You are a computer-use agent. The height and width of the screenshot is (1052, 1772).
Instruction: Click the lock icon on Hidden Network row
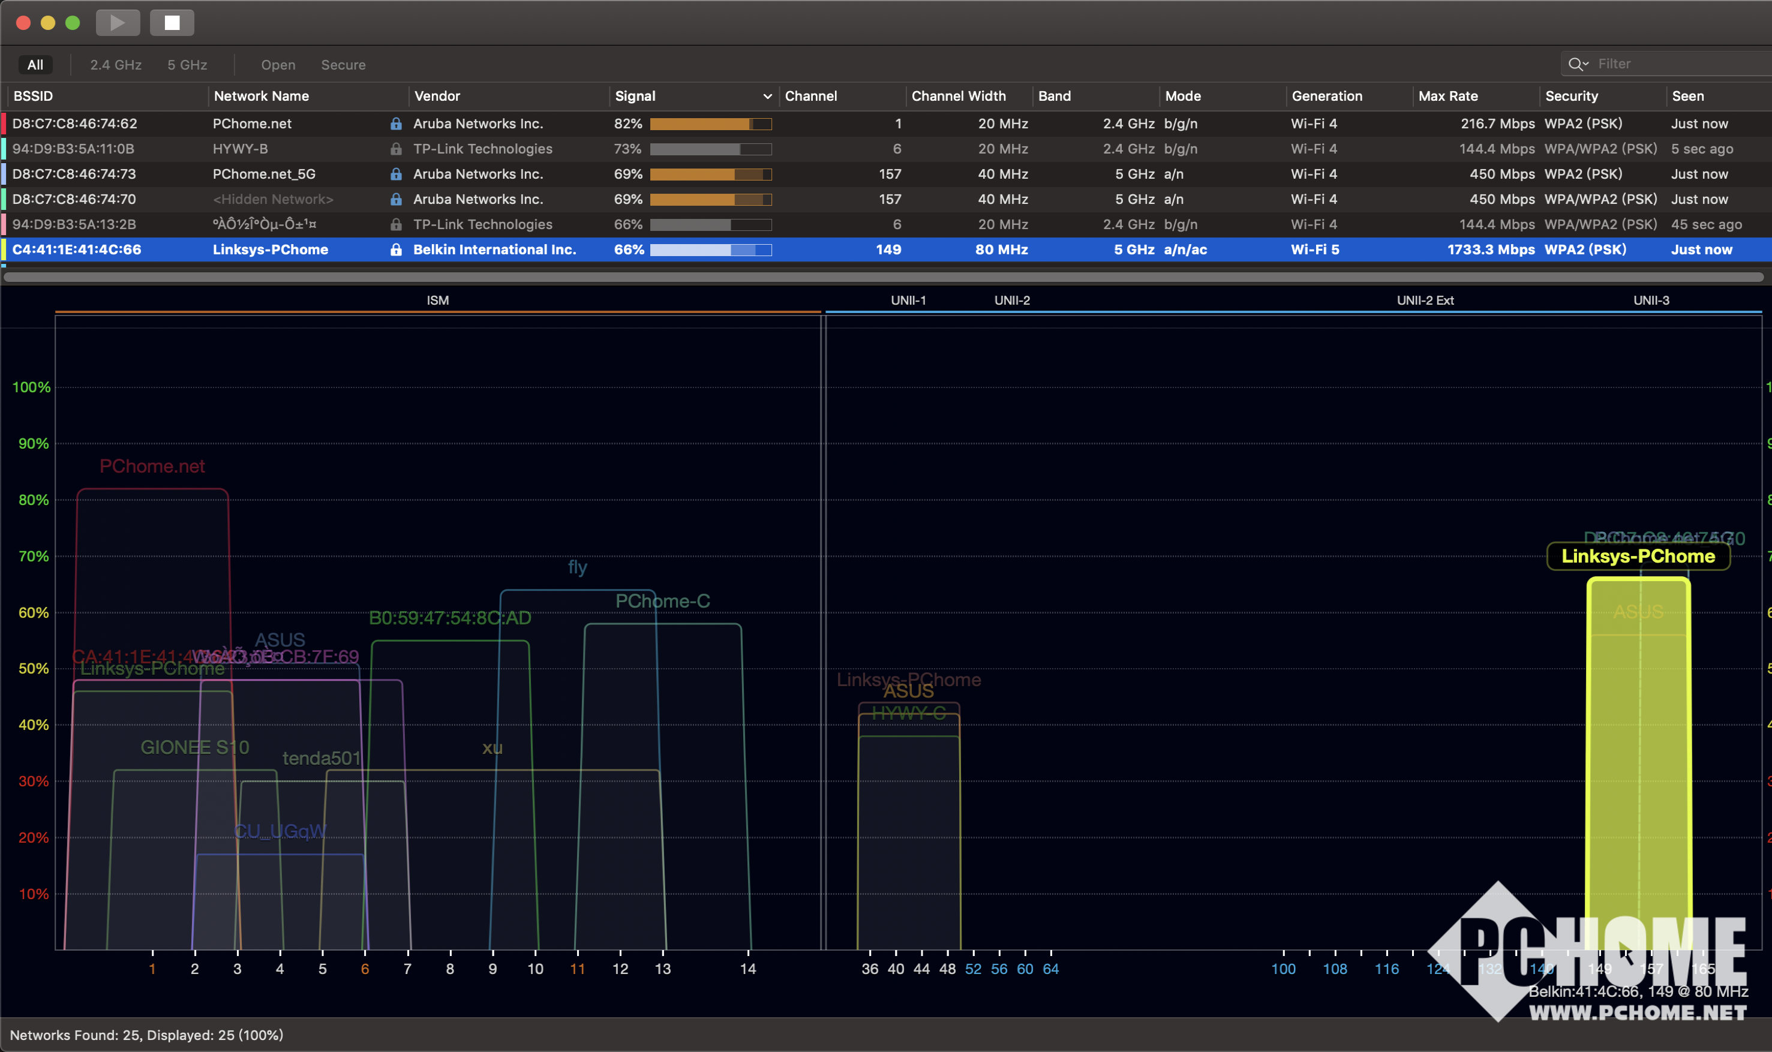pos(397,199)
